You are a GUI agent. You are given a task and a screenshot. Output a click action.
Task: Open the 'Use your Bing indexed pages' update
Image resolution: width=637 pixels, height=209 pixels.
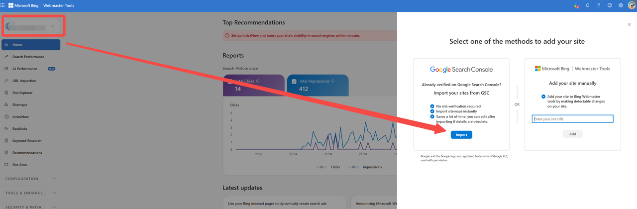[x=285, y=204]
